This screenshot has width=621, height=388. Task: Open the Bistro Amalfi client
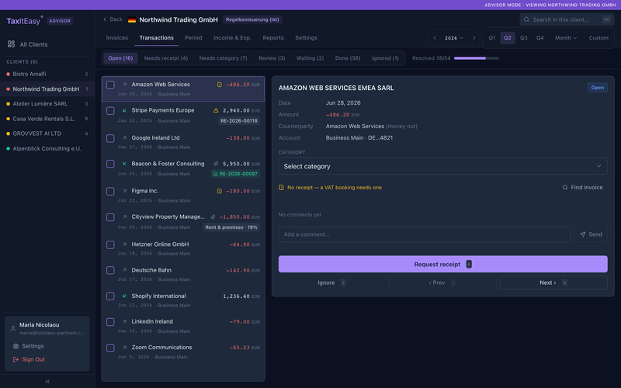[x=47, y=74]
